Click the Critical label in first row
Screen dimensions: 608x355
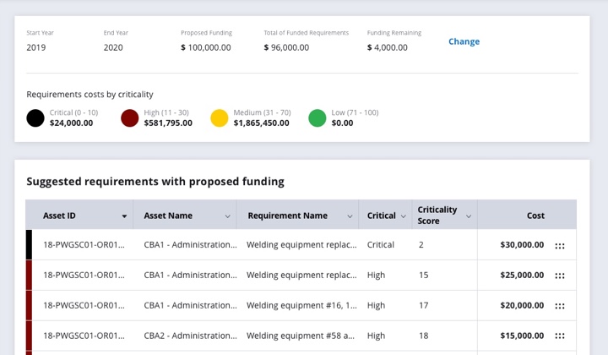[x=380, y=245]
